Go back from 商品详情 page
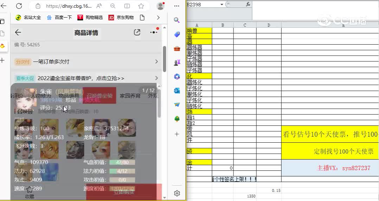The image size is (379, 201). (x=18, y=32)
